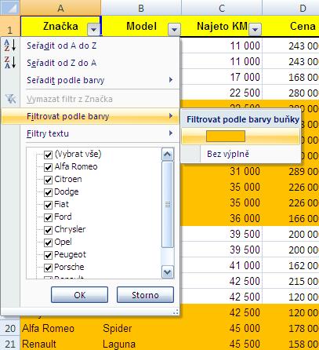Uncheck the Citroen checkbox
This screenshot has height=350, width=319.
coord(48,180)
